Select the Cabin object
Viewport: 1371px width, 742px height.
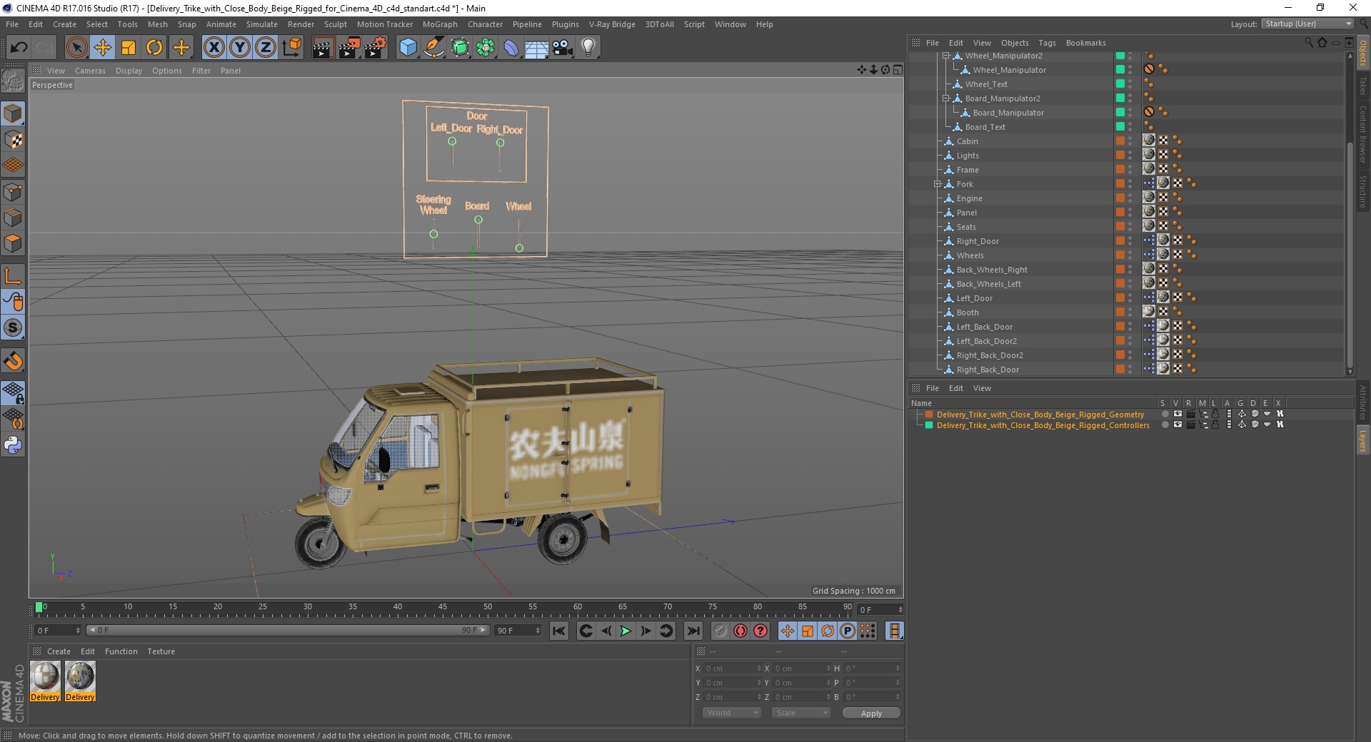click(x=968, y=141)
